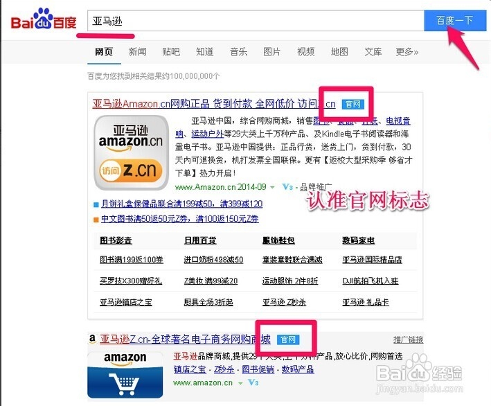The height and width of the screenshot is (406, 491).
Task: Click the 推广链接 label
Action: tap(409, 339)
